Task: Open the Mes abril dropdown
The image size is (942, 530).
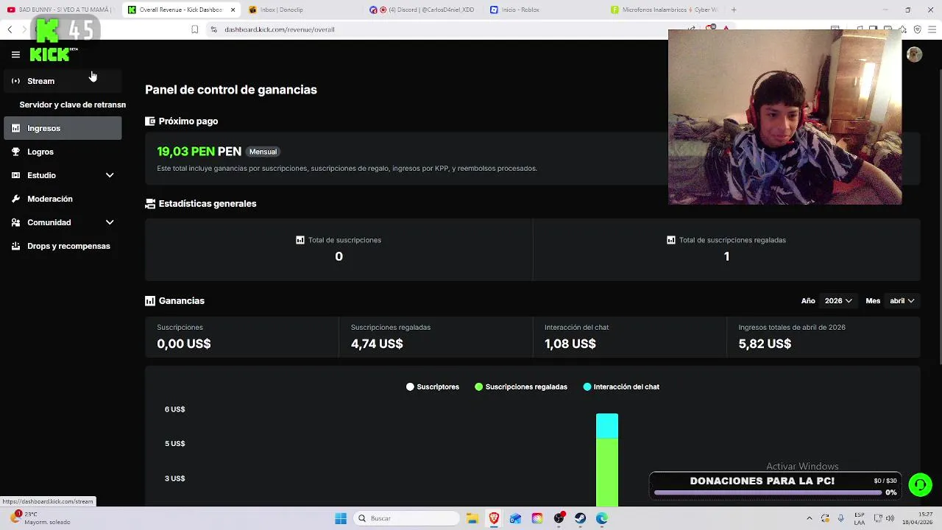Action: point(902,301)
